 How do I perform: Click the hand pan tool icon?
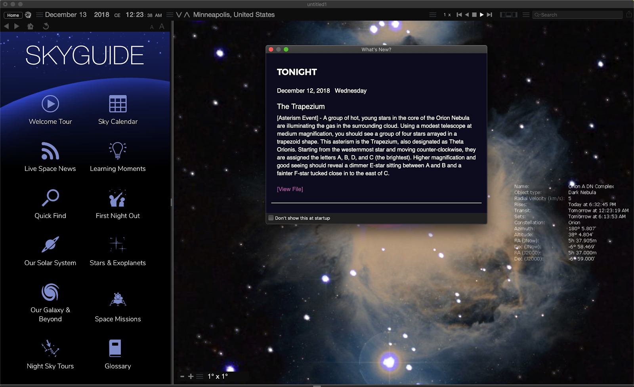tap(28, 14)
